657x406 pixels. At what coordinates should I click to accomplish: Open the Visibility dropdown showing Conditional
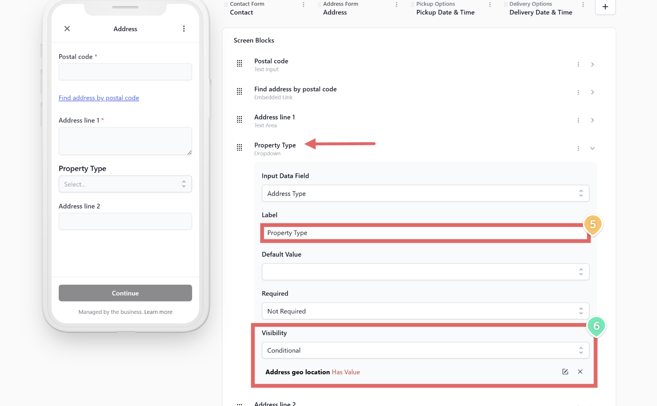click(425, 350)
